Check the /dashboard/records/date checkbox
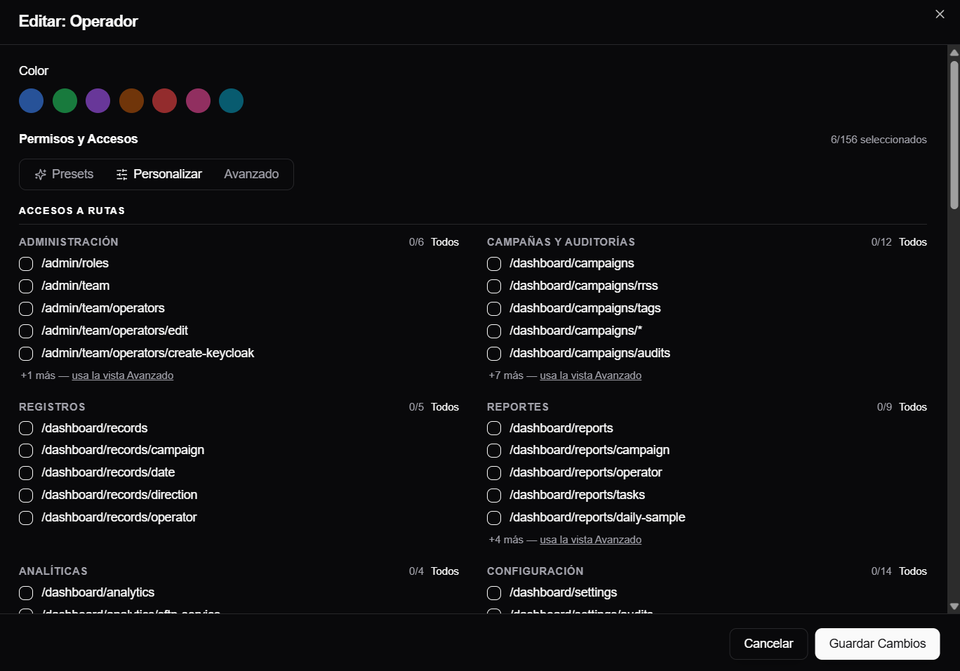This screenshot has height=671, width=960. click(x=26, y=473)
